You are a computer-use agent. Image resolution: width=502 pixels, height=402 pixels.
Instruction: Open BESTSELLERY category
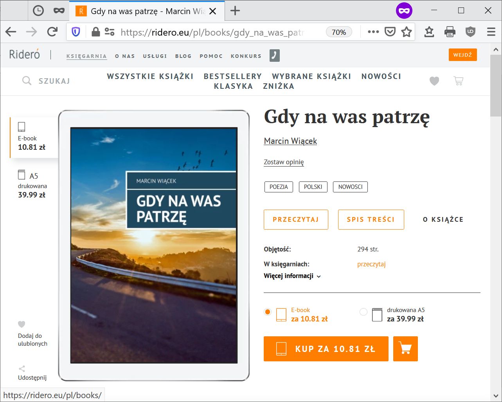(x=233, y=76)
